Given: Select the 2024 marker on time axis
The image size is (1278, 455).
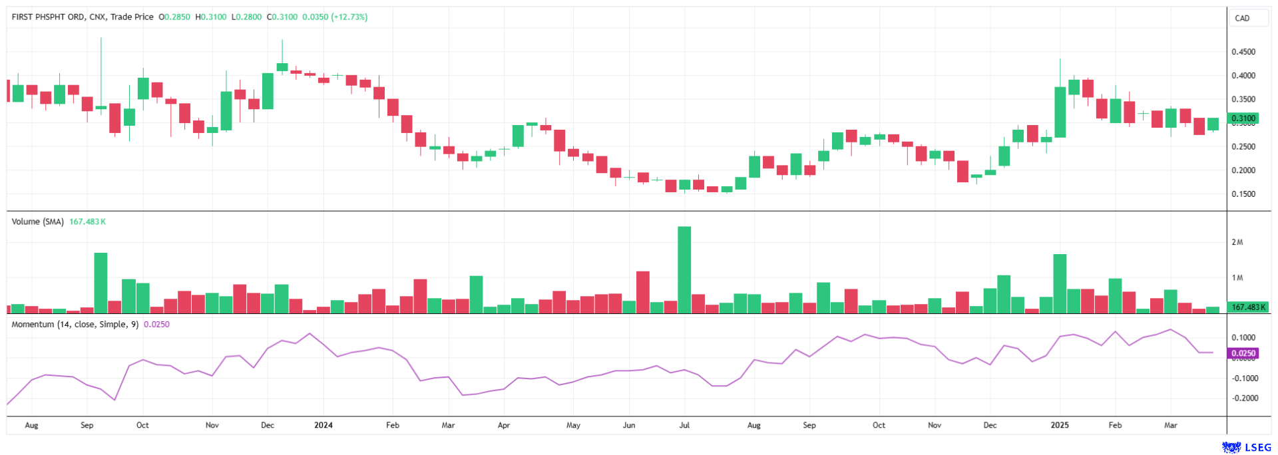Looking at the screenshot, I should (323, 425).
